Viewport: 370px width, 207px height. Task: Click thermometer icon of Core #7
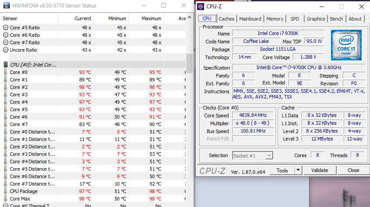pos(5,124)
